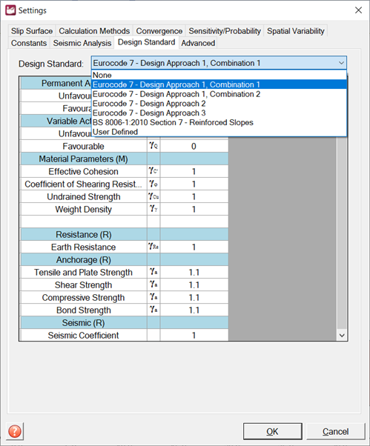
Task: Confirm settings with OK button
Action: tap(272, 431)
